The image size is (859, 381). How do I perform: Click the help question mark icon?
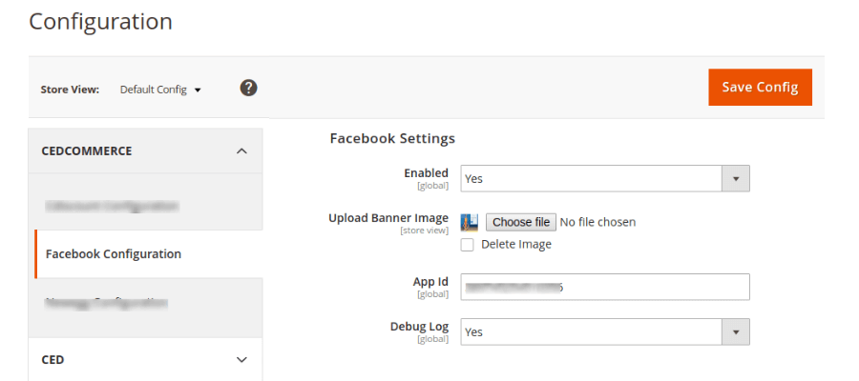click(249, 88)
